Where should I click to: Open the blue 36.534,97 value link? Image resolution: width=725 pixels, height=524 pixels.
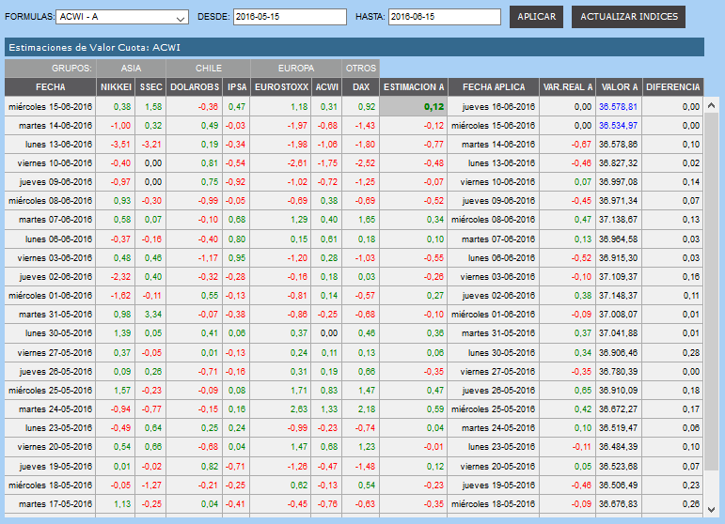point(619,125)
